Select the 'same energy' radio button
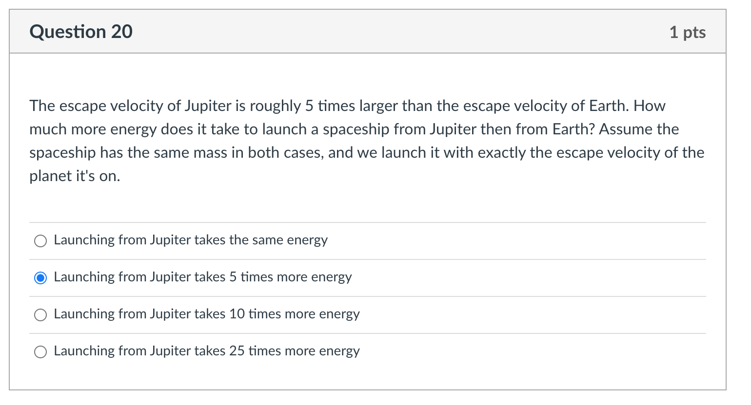 (40, 241)
